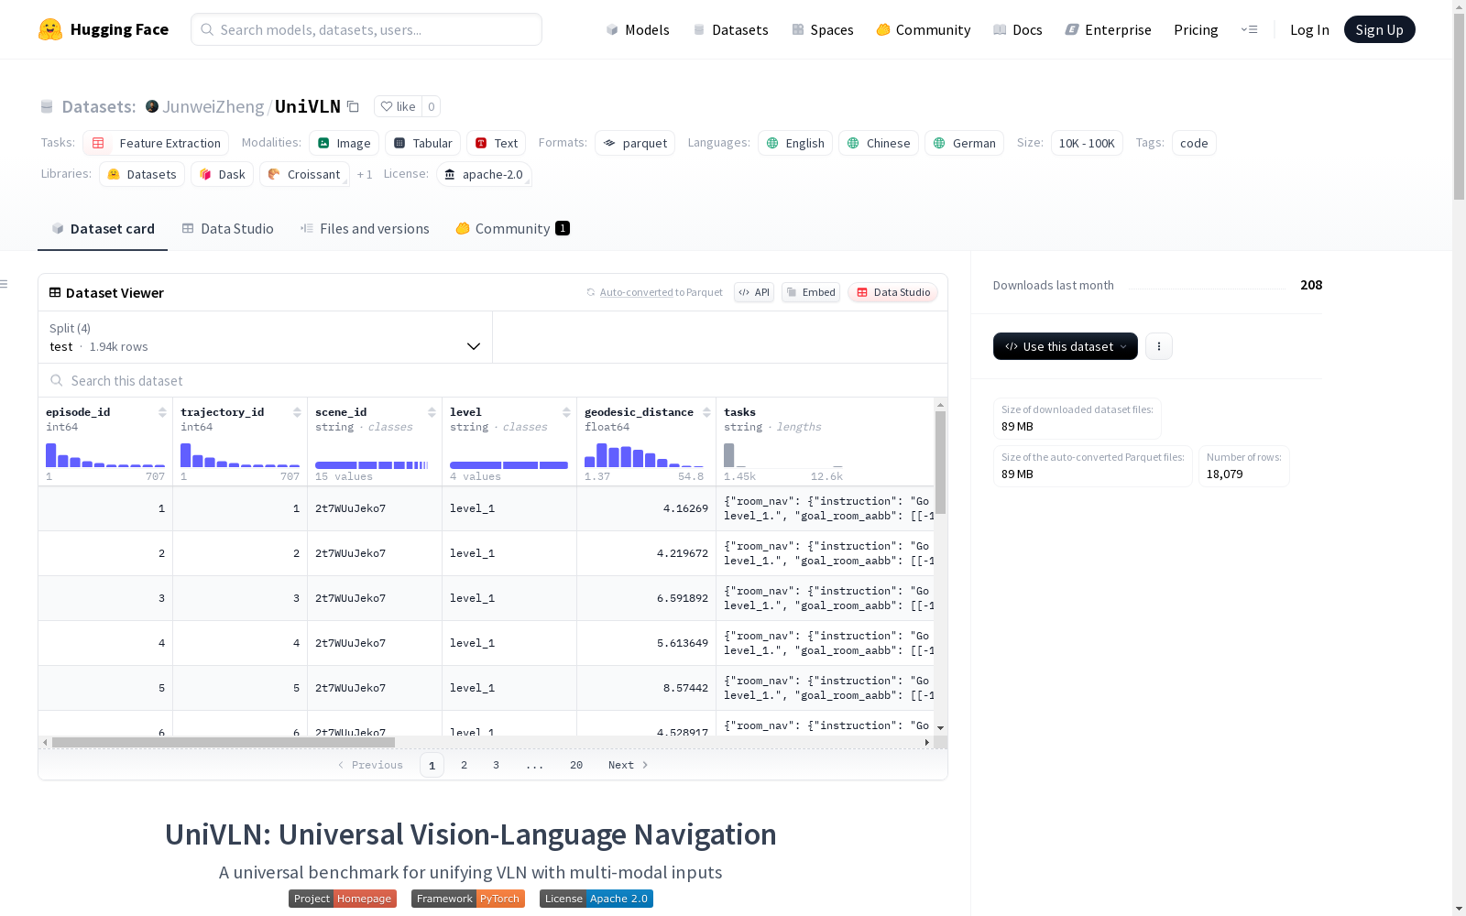Click the Project Homepage badge

click(343, 899)
